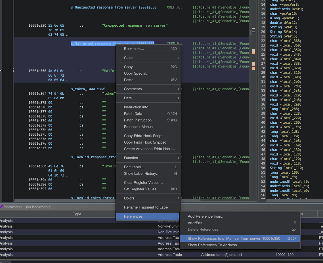This screenshot has height=263, width=323.
Task: Select Show References To Address
Action: 212,245
